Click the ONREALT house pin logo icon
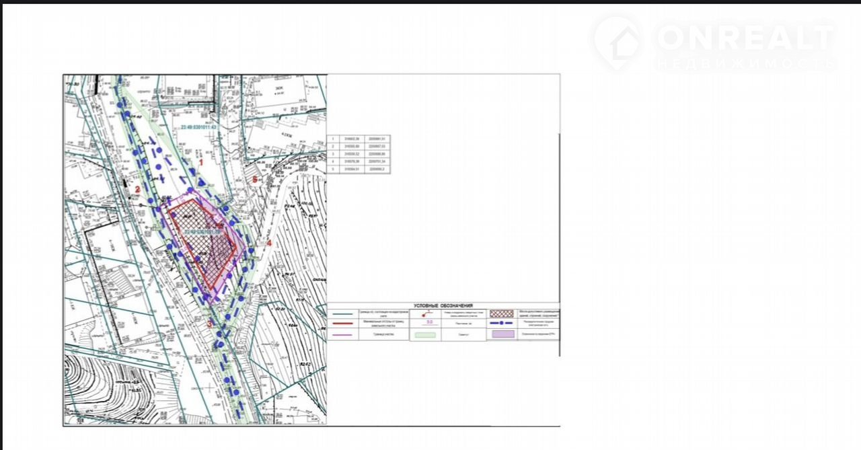This screenshot has height=450, width=861. pos(616,42)
